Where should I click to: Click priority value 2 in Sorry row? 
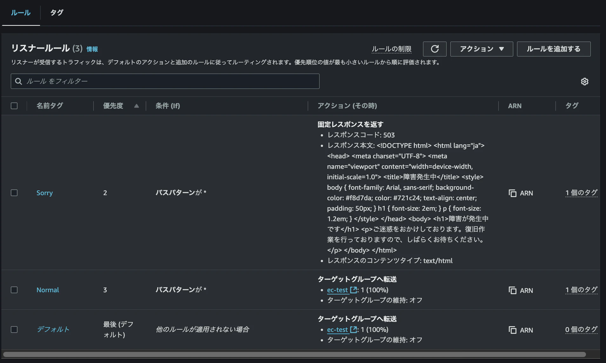[105, 193]
